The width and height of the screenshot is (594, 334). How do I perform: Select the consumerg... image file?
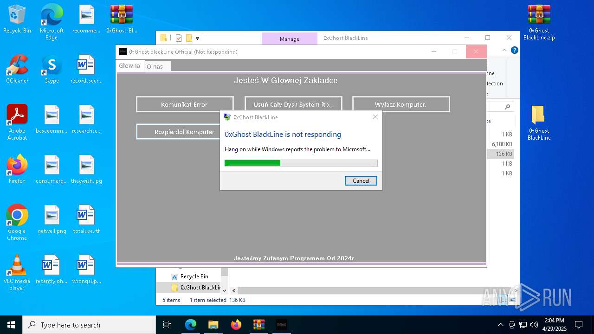[x=52, y=169]
